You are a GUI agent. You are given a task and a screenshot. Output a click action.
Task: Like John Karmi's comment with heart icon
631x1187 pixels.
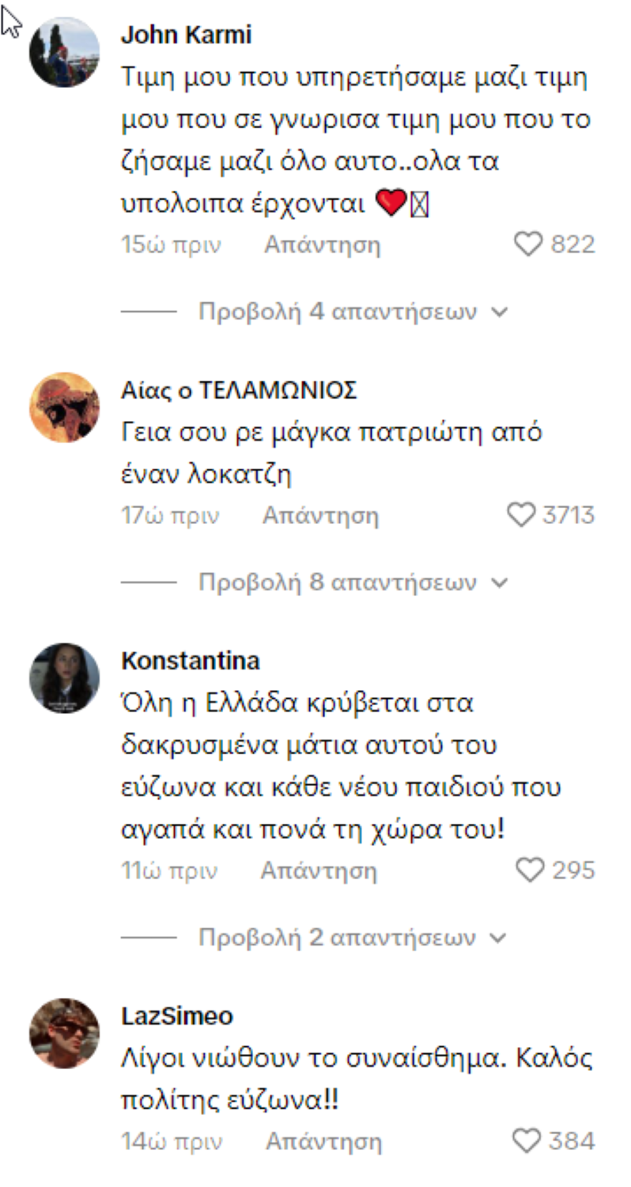(528, 245)
